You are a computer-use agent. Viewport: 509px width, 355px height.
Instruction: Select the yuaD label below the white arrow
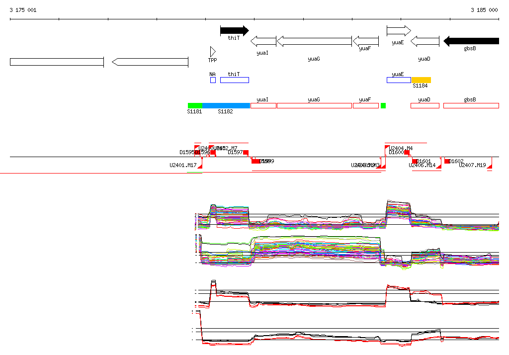pyautogui.click(x=424, y=59)
